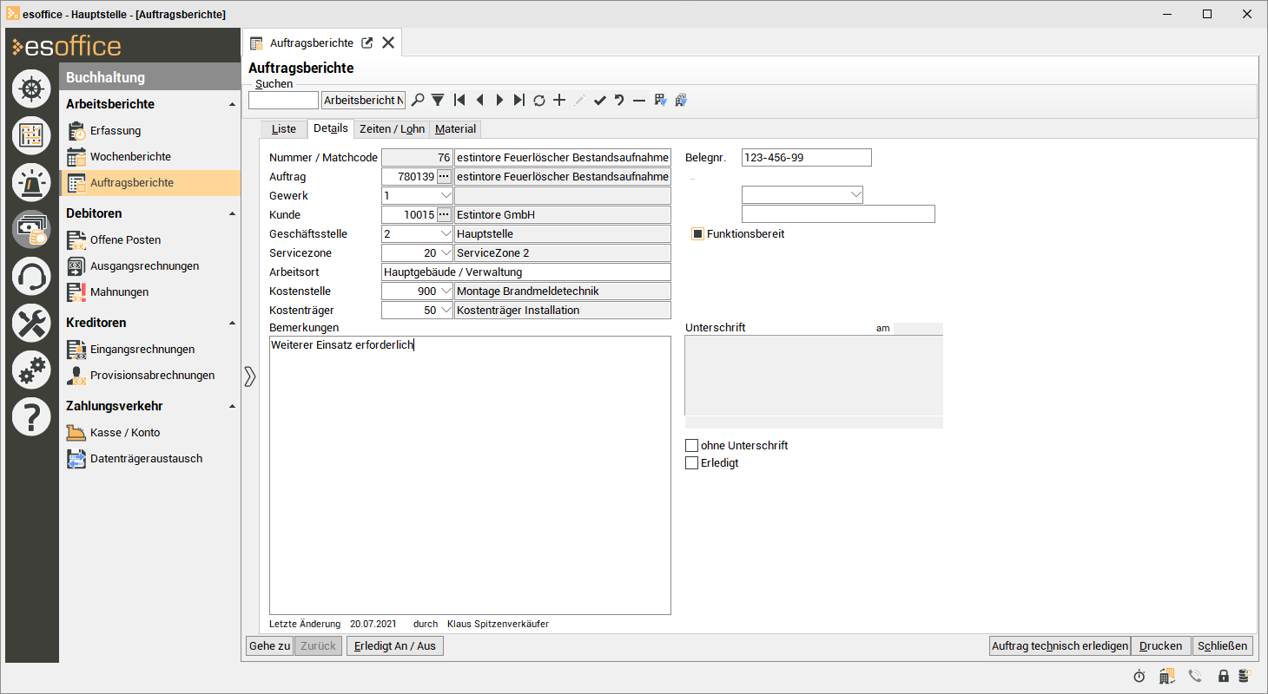Add a new record with plus icon
The image size is (1268, 694).
[x=559, y=101]
